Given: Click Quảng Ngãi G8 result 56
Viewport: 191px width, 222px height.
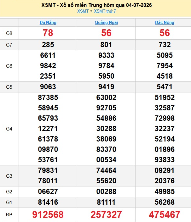Looking at the screenshot, I should (x=106, y=33).
